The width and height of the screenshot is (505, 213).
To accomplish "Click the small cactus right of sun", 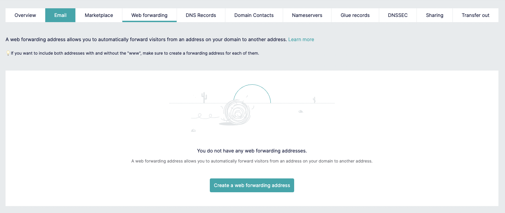I will pos(314,100).
